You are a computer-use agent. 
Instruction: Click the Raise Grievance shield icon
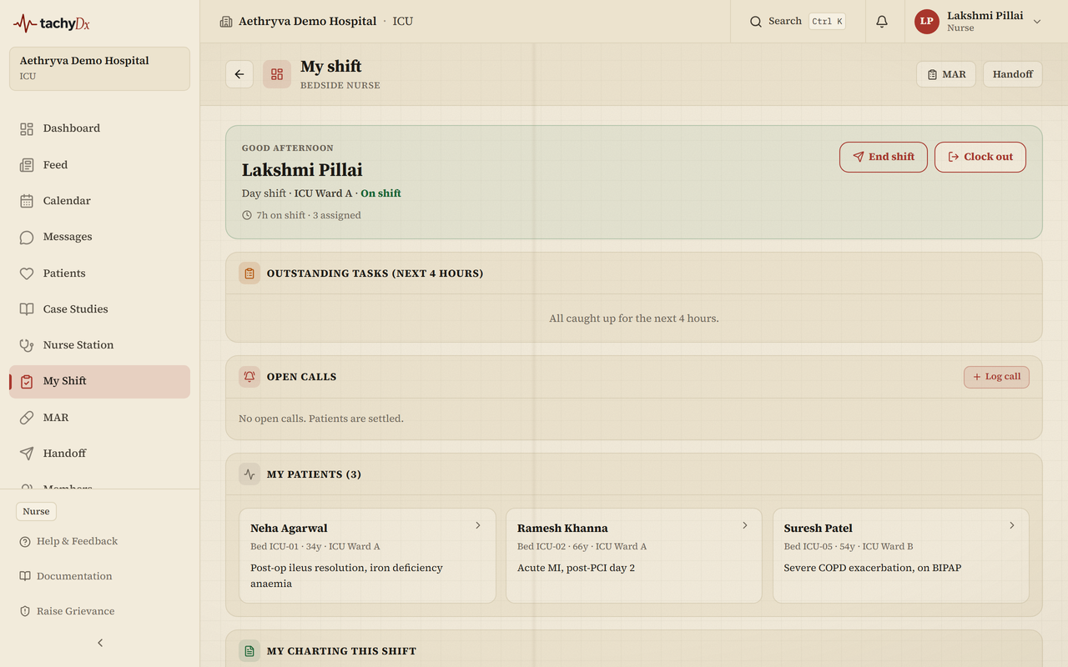pos(25,611)
